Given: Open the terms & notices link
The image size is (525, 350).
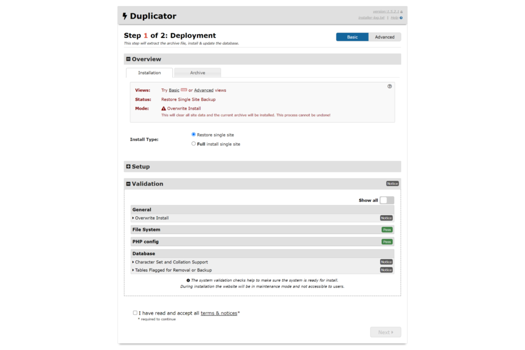Looking at the screenshot, I should [x=219, y=313].
